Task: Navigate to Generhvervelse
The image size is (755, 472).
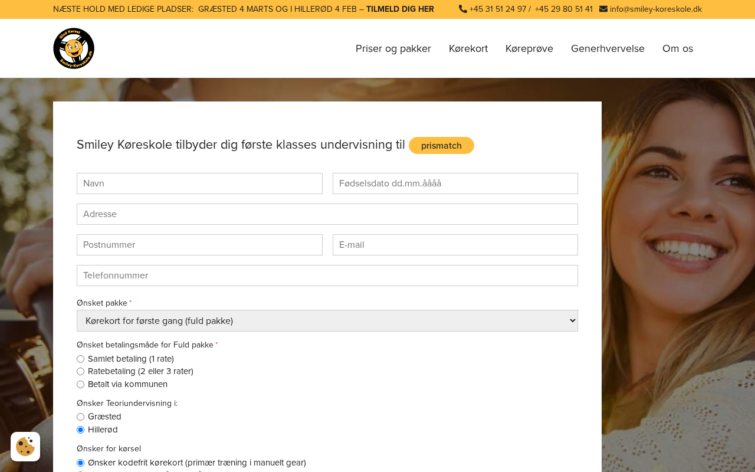Action: click(x=608, y=48)
